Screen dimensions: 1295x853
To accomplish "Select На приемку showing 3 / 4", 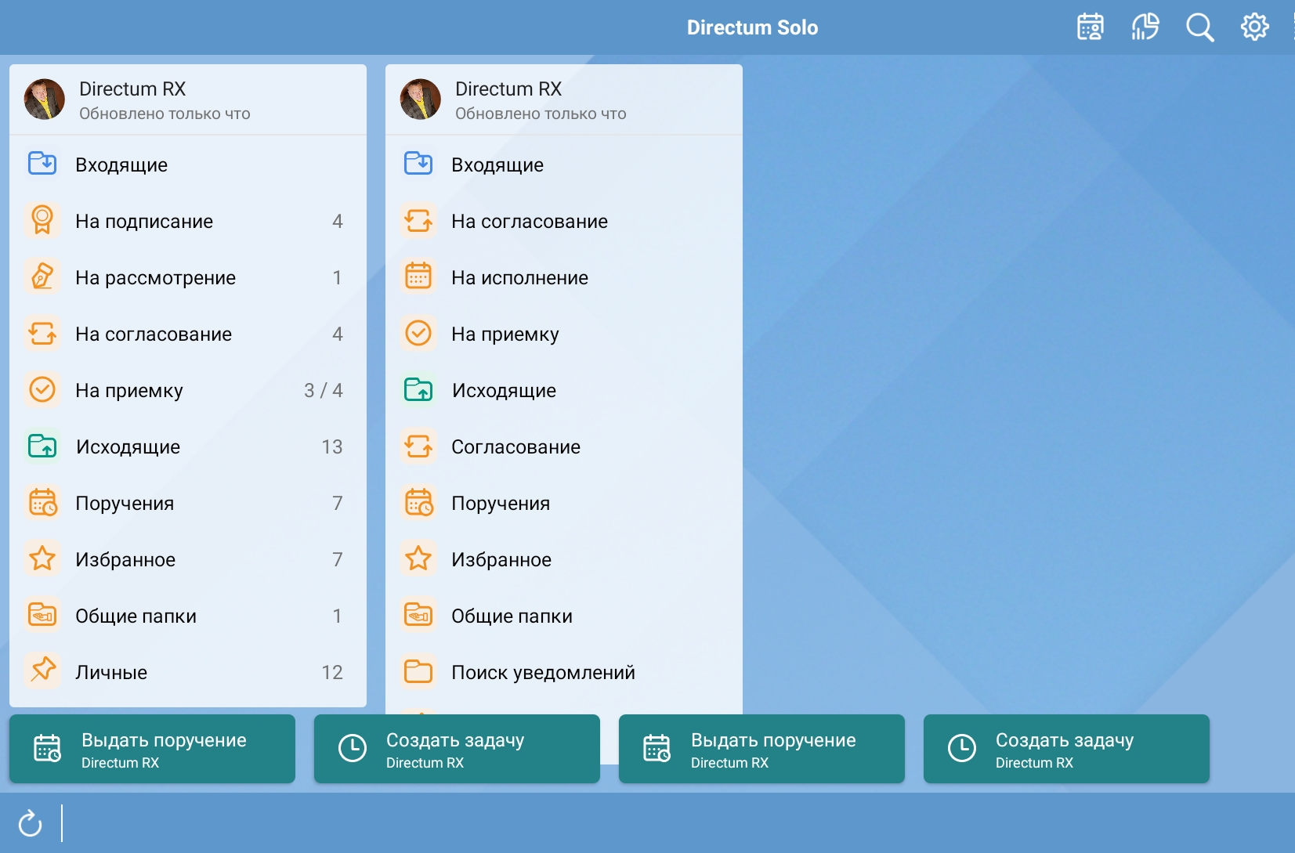I will pyautogui.click(x=129, y=390).
